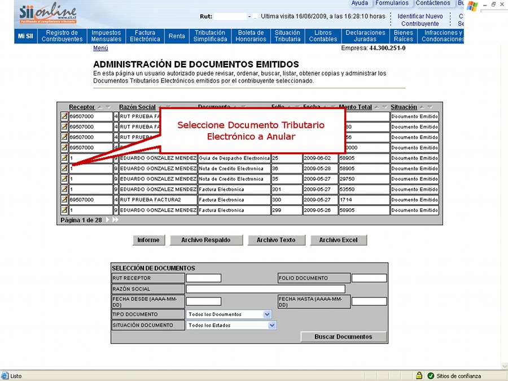The height and width of the screenshot is (381, 508).
Task: Open Situación Documento dropdown
Action: click(x=272, y=325)
